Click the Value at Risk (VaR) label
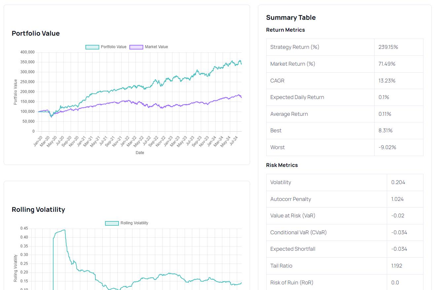 [293, 215]
